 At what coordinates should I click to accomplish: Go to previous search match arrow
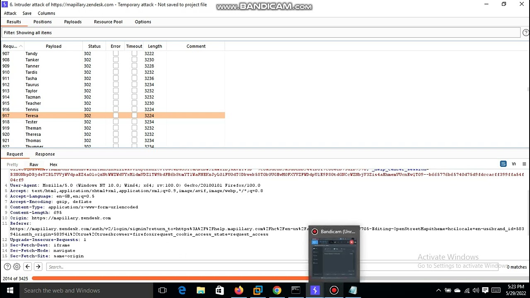(27, 267)
